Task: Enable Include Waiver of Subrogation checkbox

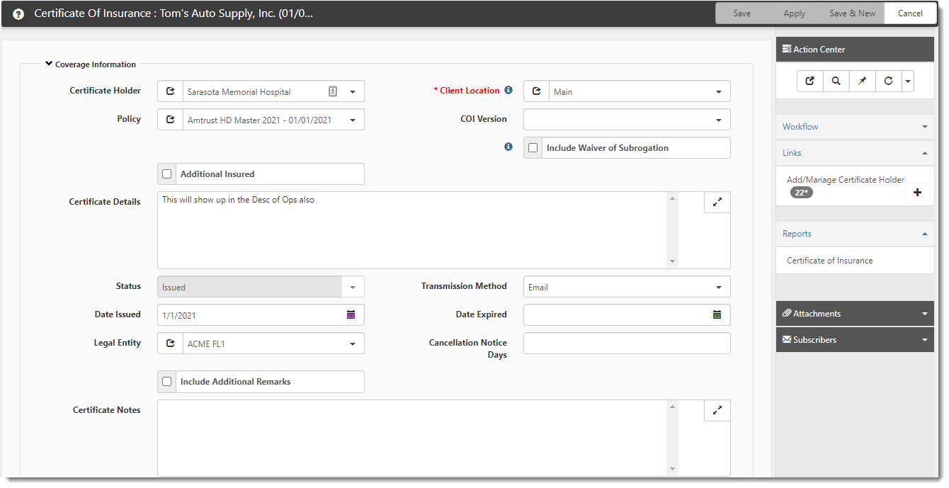Action: (533, 148)
